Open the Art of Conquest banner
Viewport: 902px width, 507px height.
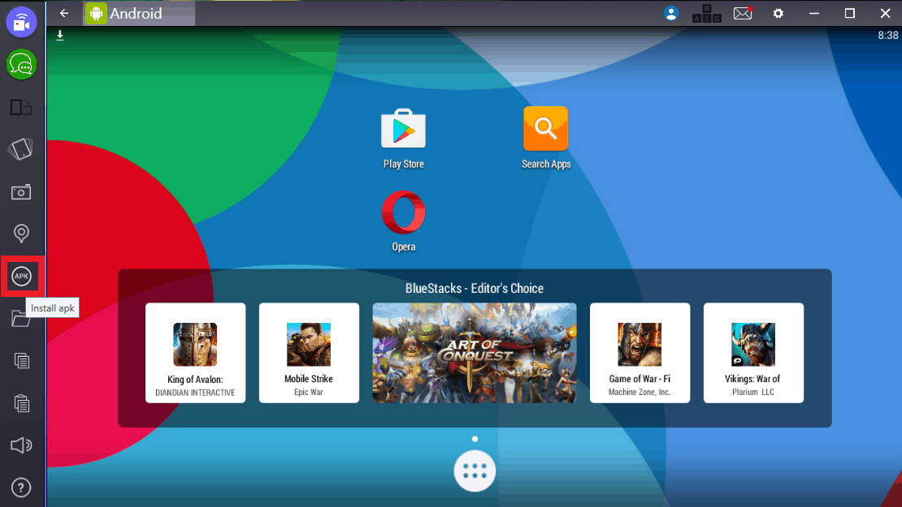pyautogui.click(x=475, y=353)
